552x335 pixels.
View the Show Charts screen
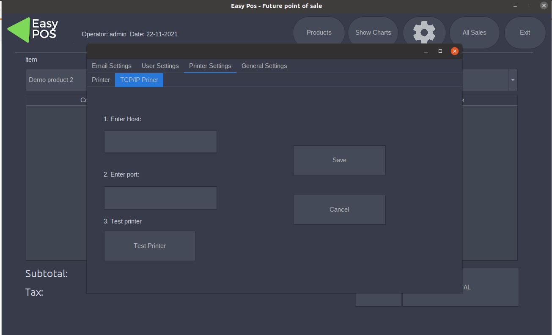[373, 33]
